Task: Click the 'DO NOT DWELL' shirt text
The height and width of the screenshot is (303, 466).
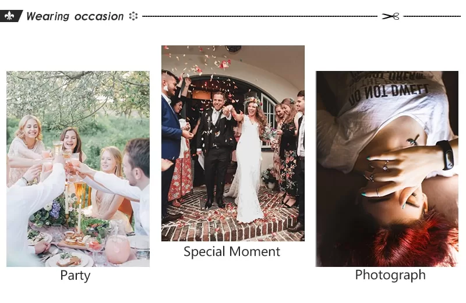Action: pyautogui.click(x=389, y=93)
